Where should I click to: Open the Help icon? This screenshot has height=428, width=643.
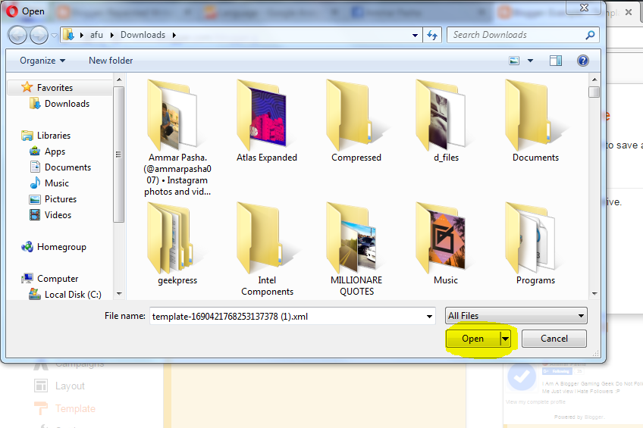click(582, 61)
